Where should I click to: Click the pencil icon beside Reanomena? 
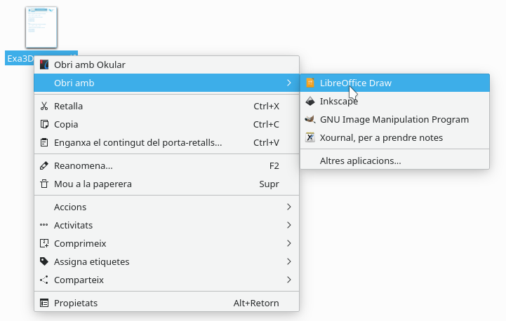[44, 165]
